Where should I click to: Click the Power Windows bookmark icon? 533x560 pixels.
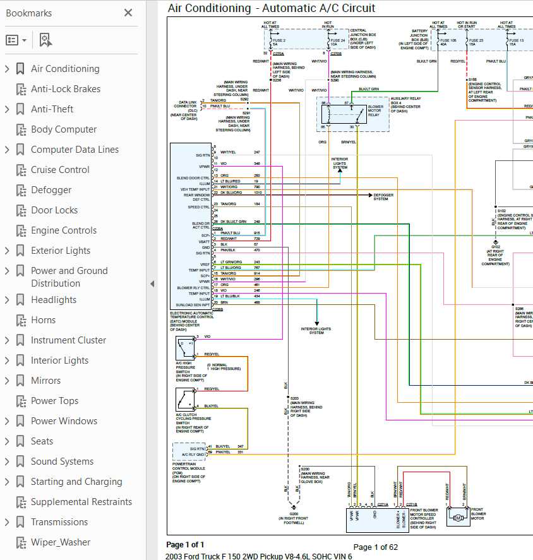coord(20,420)
